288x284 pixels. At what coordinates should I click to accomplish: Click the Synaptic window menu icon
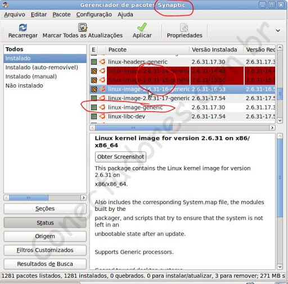5,4
